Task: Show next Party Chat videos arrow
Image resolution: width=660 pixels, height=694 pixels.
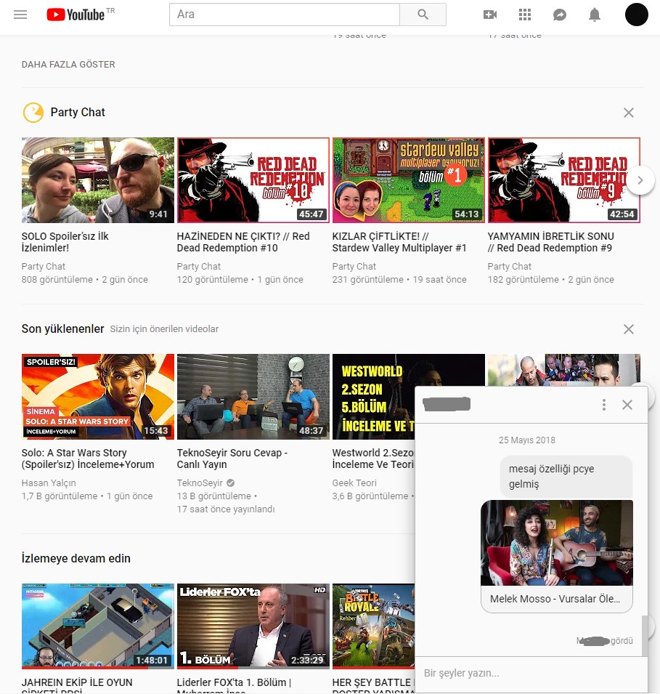Action: pyautogui.click(x=640, y=180)
